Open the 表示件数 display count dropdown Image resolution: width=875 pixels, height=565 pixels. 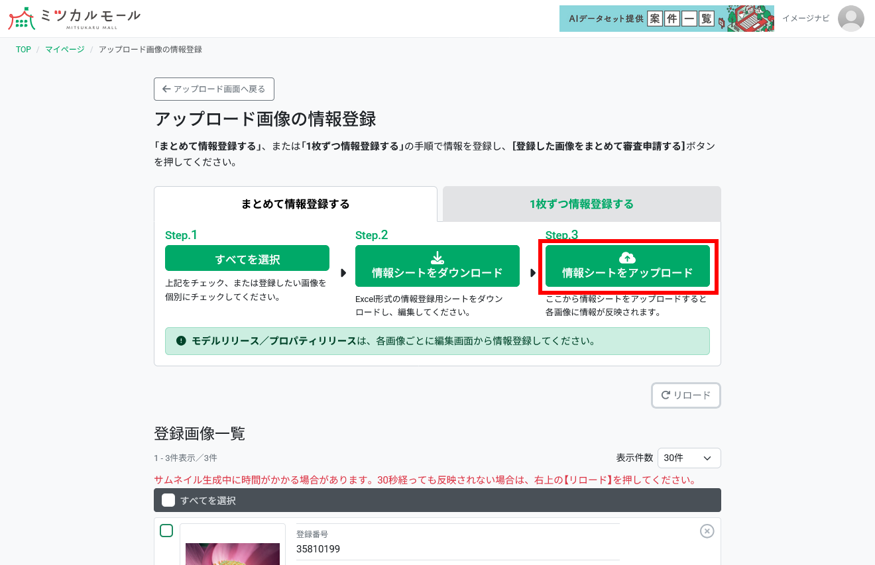[689, 458]
